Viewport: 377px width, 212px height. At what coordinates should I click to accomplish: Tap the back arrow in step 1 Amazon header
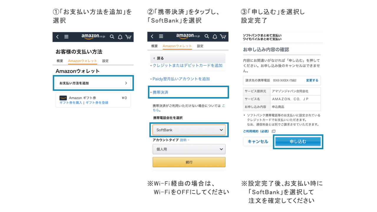coord(57,37)
